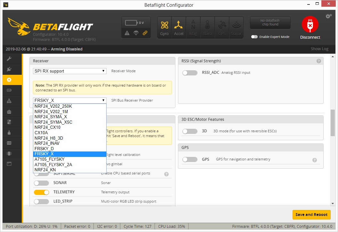Open the Receiver sidebar icon
This screenshot has width=338, height=232.
pos(9,112)
